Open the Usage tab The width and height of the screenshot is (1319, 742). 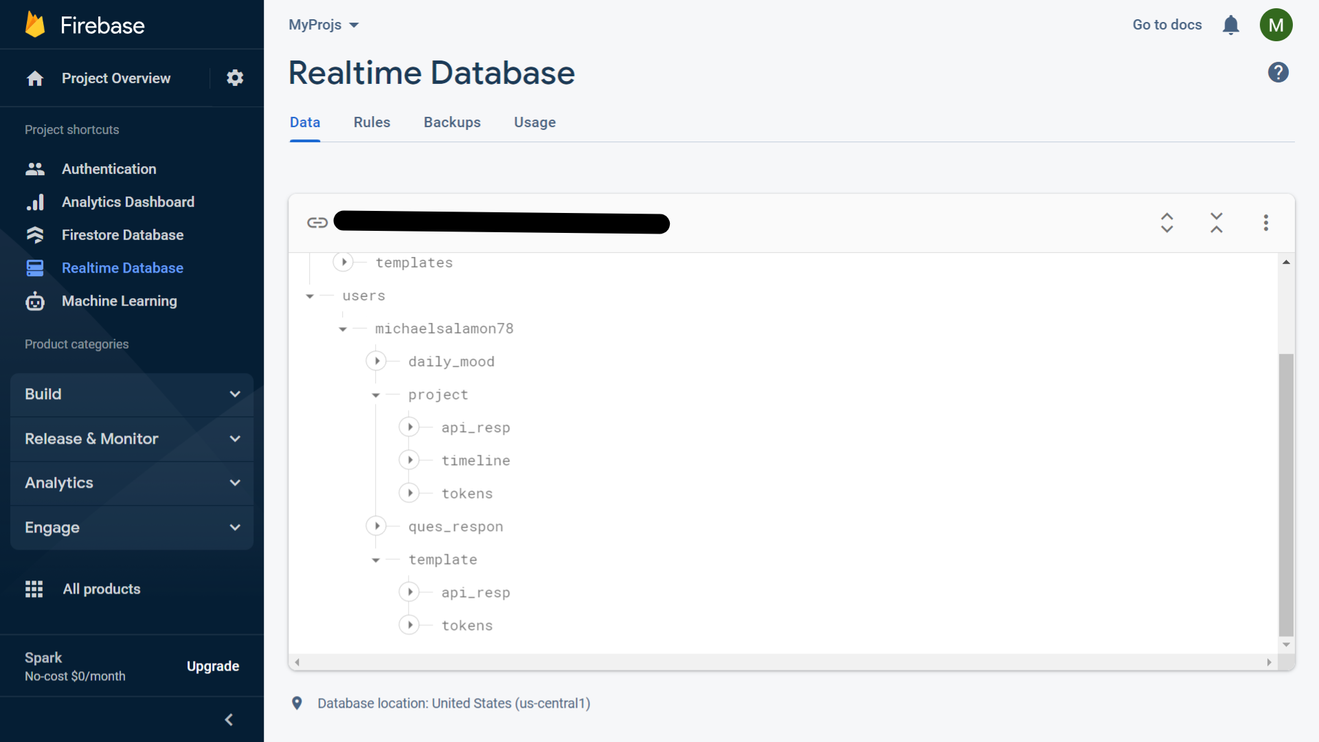[534, 122]
